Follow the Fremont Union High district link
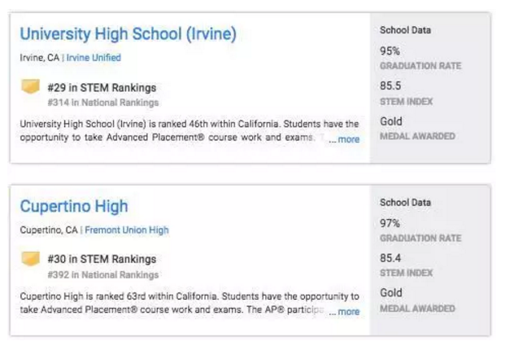The height and width of the screenshot is (351, 505). [127, 230]
